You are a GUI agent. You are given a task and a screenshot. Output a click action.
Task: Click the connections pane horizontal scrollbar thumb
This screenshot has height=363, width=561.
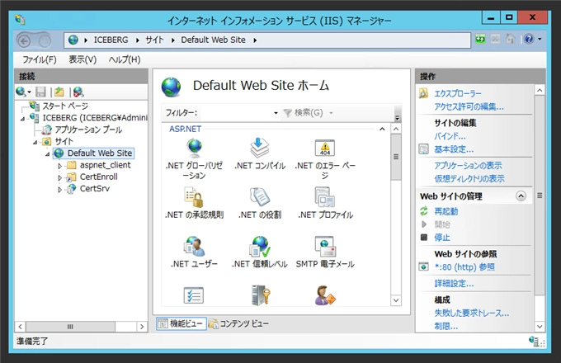[70, 327]
